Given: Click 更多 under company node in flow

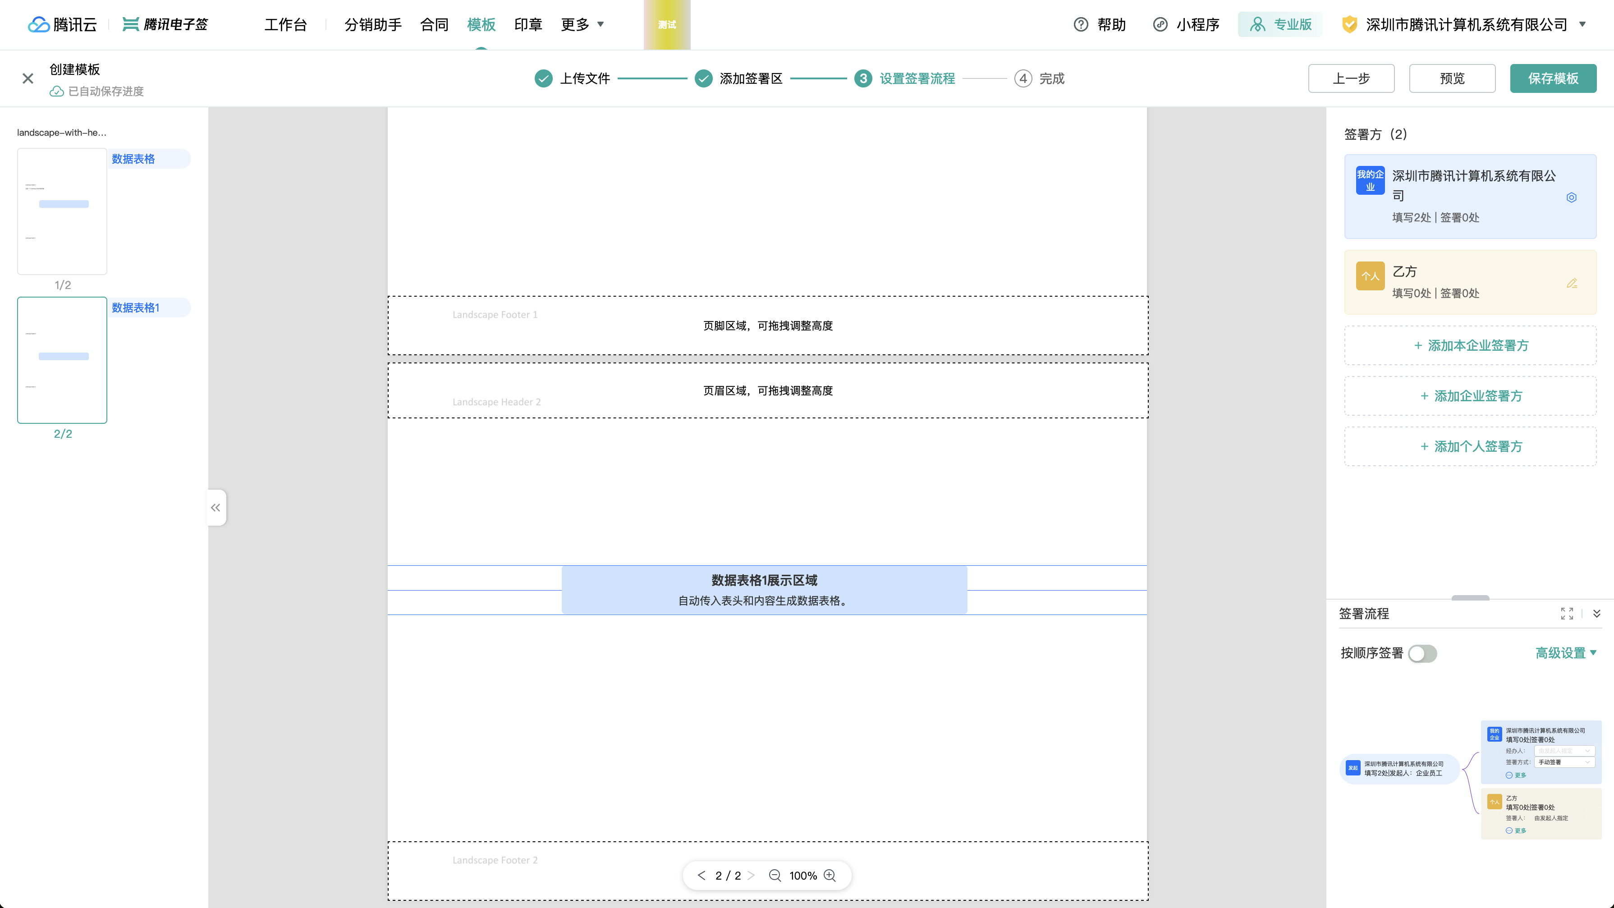Looking at the screenshot, I should [1516, 775].
